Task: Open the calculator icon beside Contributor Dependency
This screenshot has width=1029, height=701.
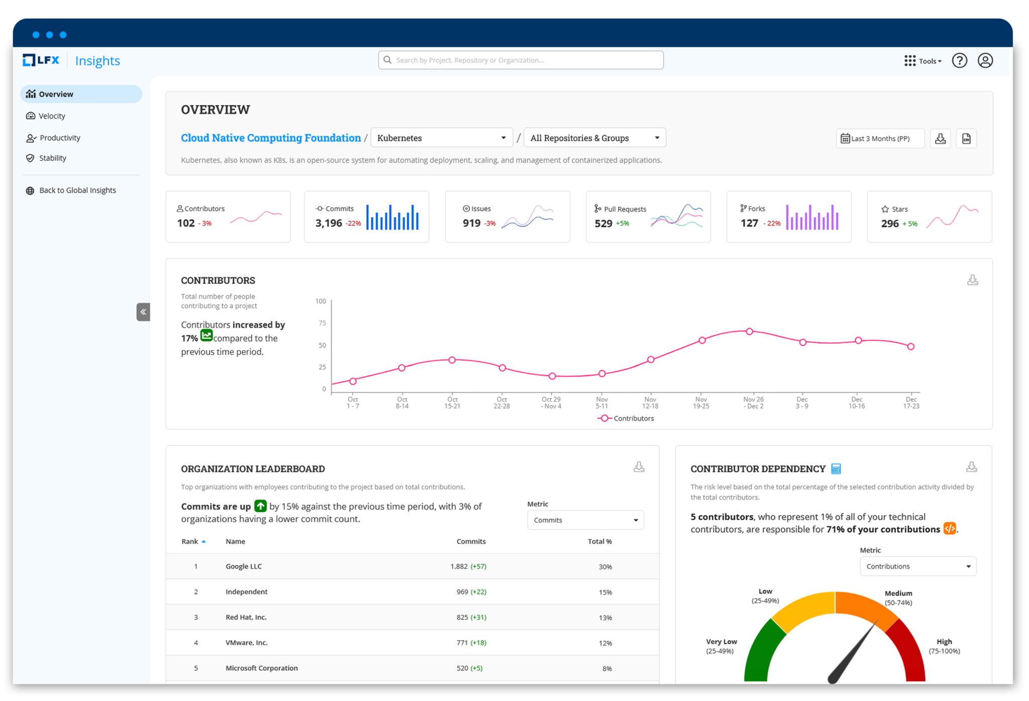Action: coord(836,468)
